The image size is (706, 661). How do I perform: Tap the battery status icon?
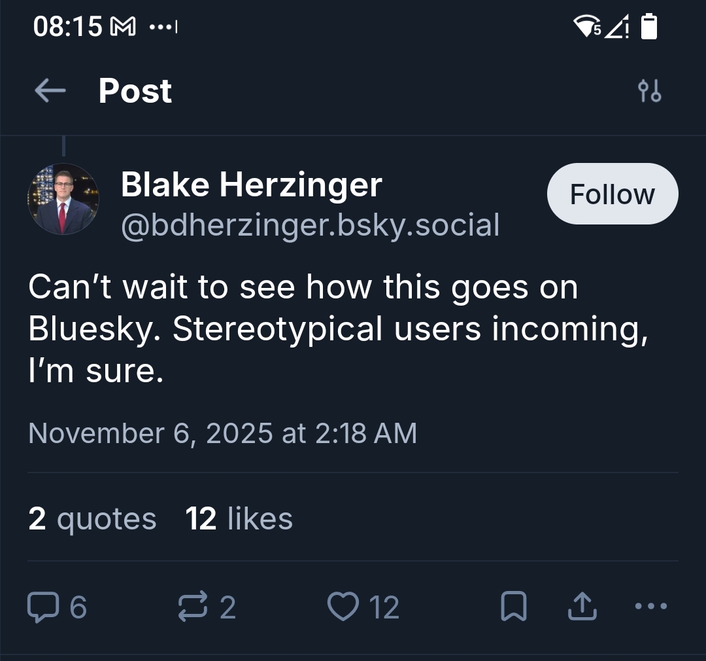click(649, 27)
